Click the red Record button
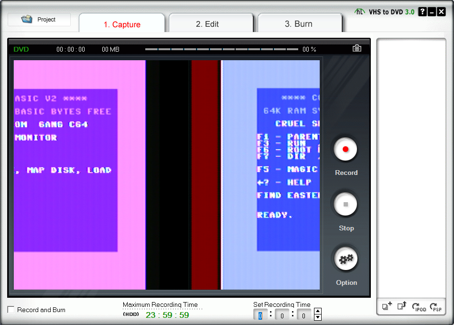454x325 pixels. click(346, 149)
